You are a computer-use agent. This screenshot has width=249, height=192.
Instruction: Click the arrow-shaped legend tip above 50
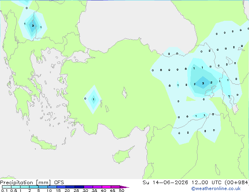pyautogui.click(x=124, y=187)
